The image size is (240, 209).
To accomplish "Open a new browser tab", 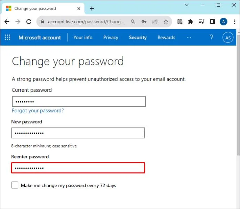I will pyautogui.click(x=92, y=9).
